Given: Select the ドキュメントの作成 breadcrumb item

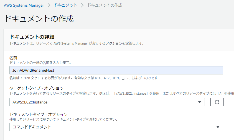Looking at the screenshot, I should (105, 5).
